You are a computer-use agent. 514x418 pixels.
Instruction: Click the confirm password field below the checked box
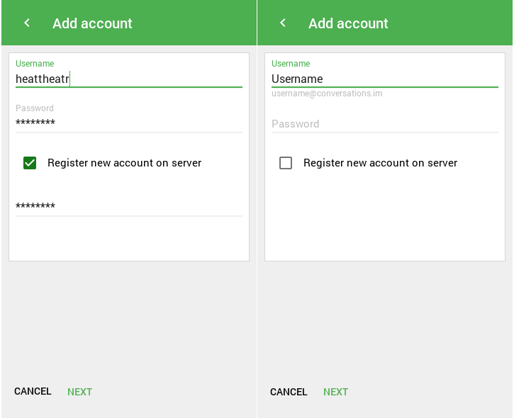pos(128,206)
